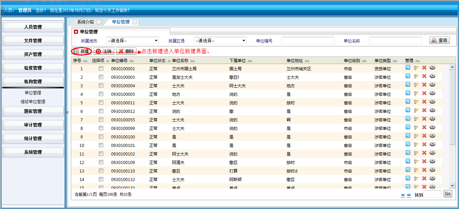
Task: Tick the checkbox for unit 0930100102
Action: pos(101,154)
